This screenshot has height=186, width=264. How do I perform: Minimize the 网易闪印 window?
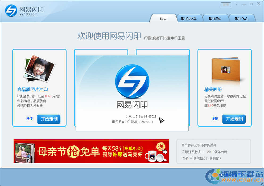[244, 4]
